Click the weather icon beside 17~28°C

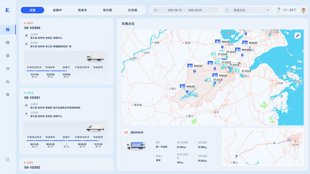[278, 10]
